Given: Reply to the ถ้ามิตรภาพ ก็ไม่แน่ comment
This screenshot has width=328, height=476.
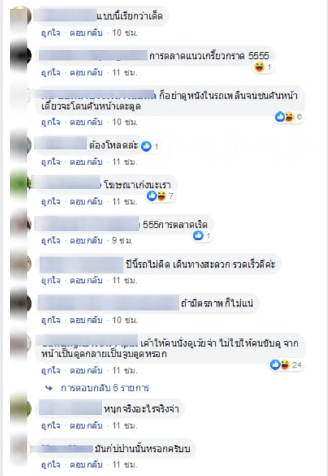Looking at the screenshot, I should coord(86,320).
